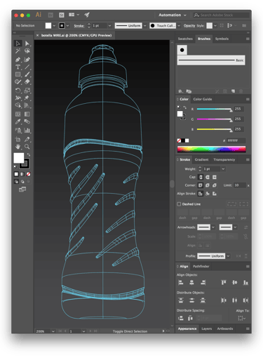263x358 pixels.
Task: Activate the Zoom tool
Action: [27, 147]
